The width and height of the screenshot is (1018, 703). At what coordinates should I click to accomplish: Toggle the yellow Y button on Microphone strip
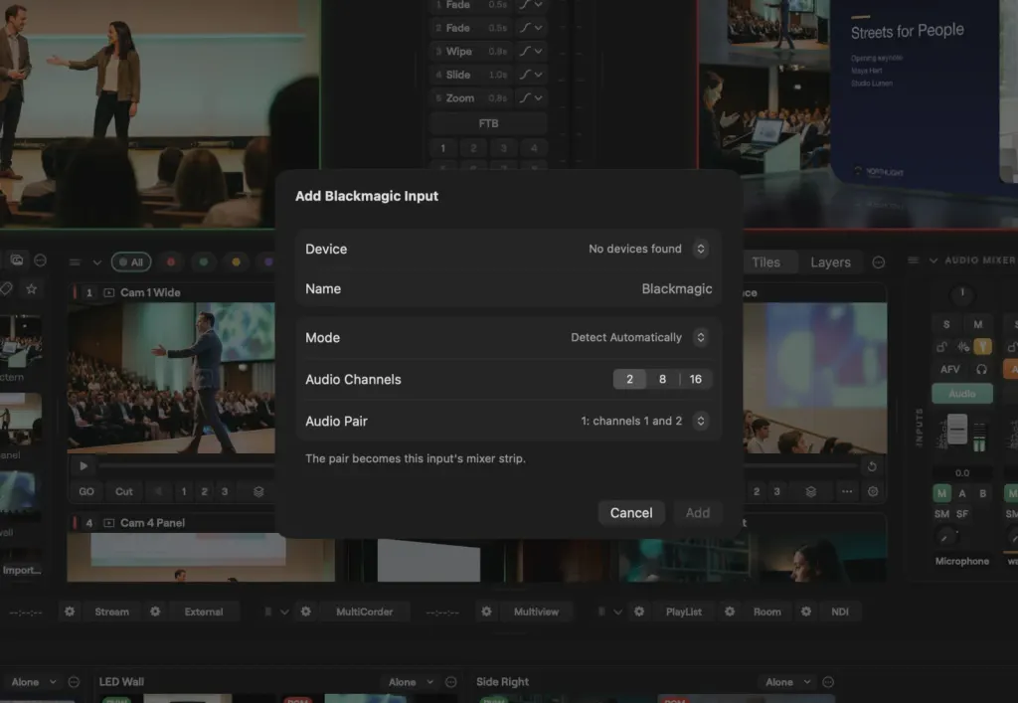[x=983, y=347]
